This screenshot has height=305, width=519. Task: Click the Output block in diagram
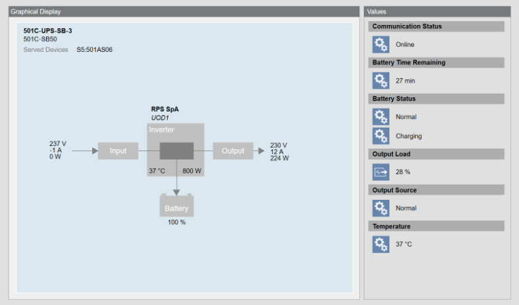(233, 151)
